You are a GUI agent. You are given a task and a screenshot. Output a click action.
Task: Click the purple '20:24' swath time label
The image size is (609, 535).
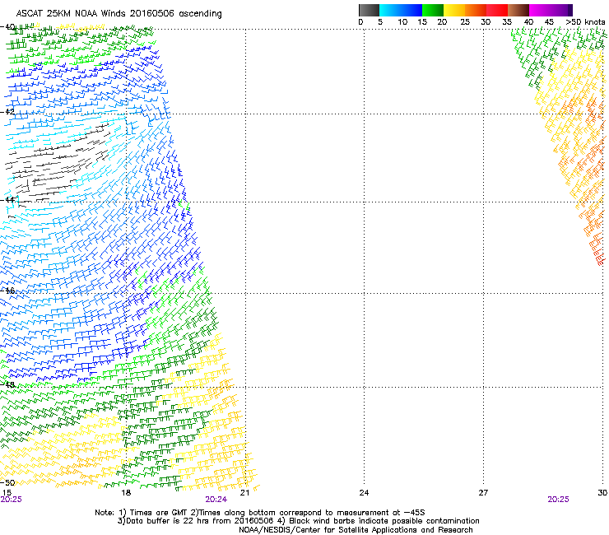pyautogui.click(x=216, y=500)
